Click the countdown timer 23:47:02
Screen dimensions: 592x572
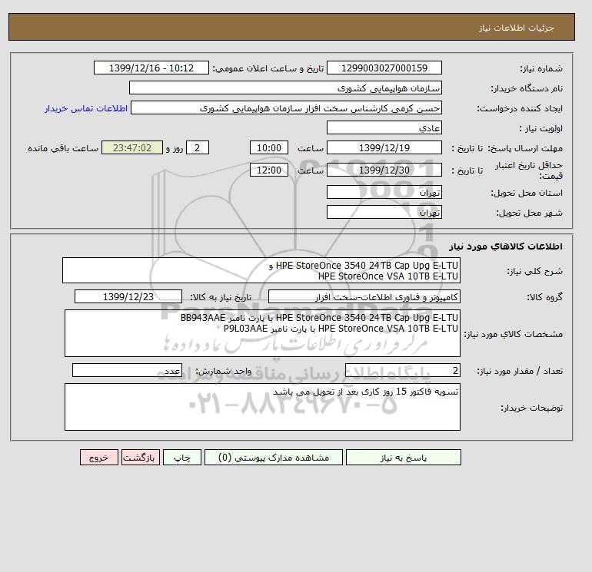132,148
